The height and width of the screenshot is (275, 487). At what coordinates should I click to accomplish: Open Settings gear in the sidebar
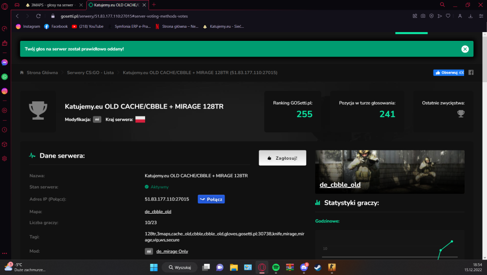5,159
